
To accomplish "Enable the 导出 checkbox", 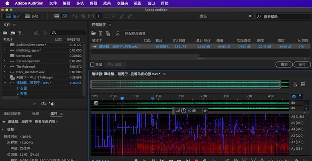I will coord(92,64).
